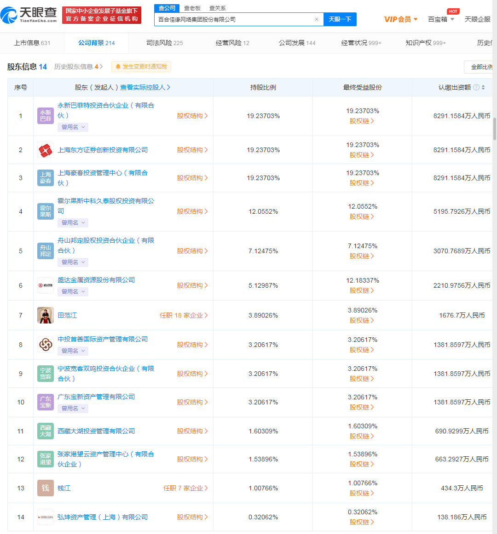Click the 张家港望 avatar icon
Screen dimensions: 497x534
46,459
